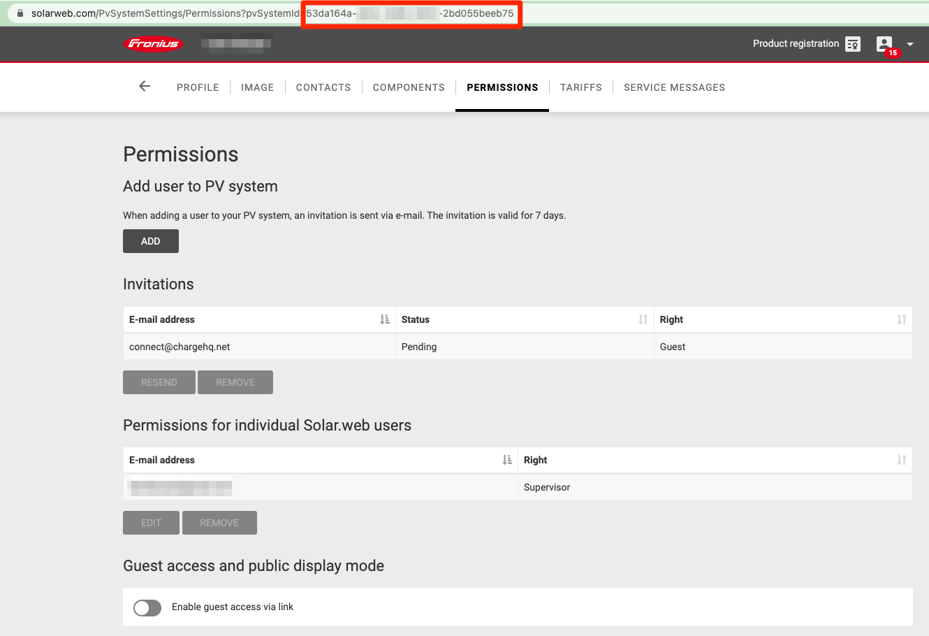Open the Tariffs tab
Image resolution: width=929 pixels, height=636 pixels.
tap(581, 87)
